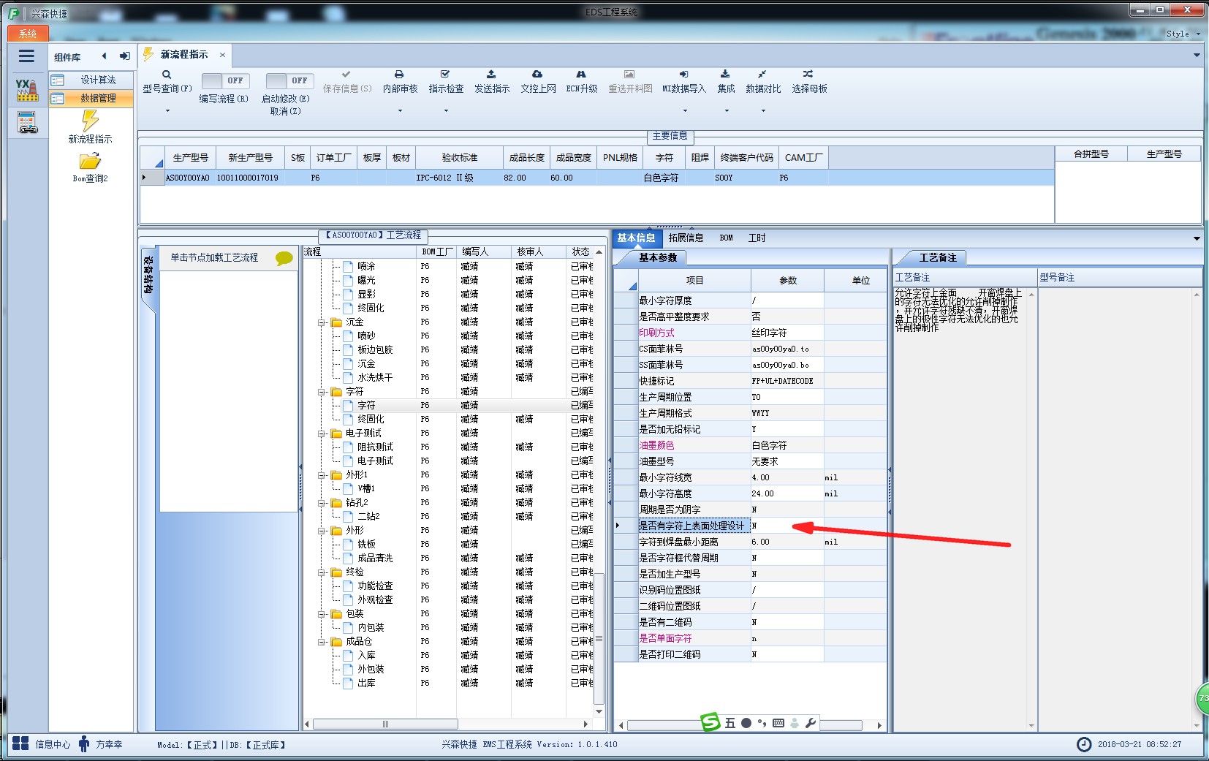This screenshot has width=1209, height=761.
Task: Click the 取消(Z) button
Action: pos(285,112)
